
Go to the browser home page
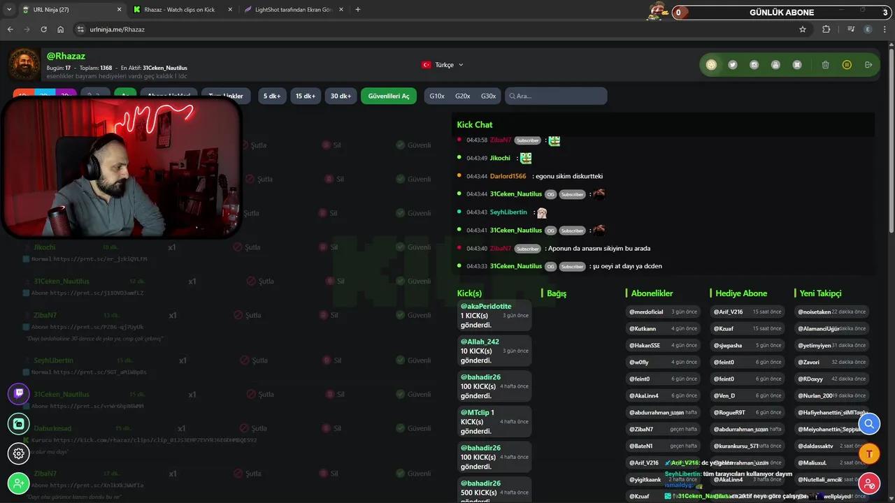click(61, 29)
